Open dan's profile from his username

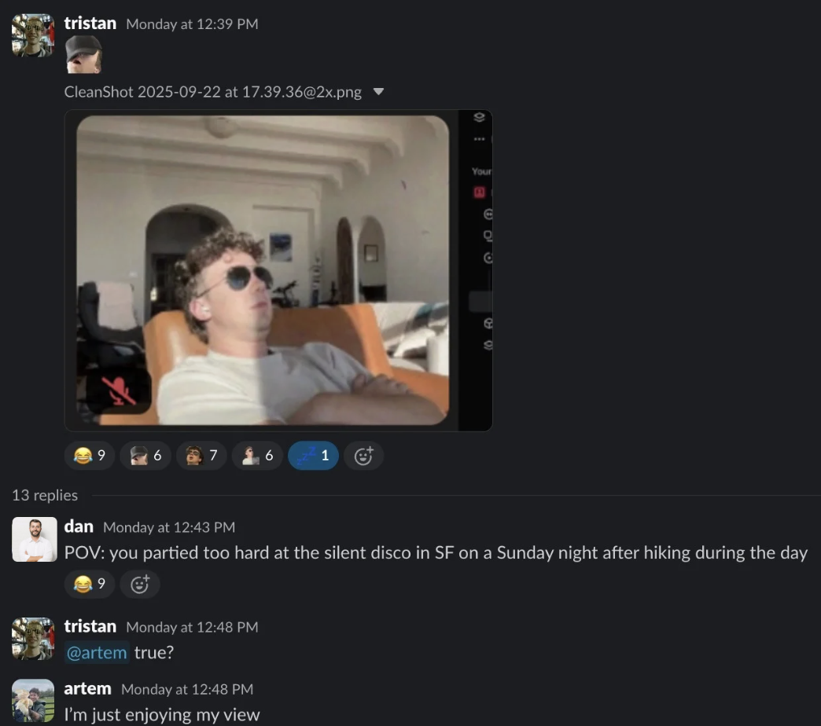point(79,526)
